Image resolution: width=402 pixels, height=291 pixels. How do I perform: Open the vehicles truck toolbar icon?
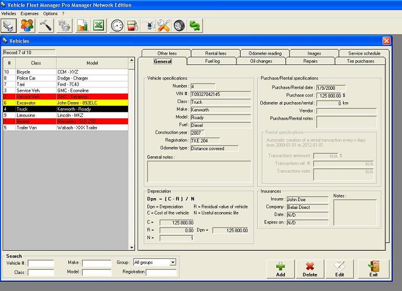point(8,26)
